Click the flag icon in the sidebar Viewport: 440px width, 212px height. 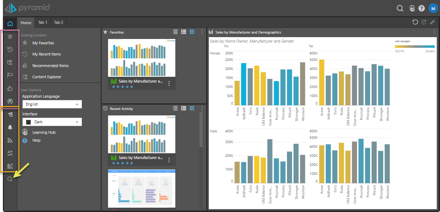[x=10, y=75]
